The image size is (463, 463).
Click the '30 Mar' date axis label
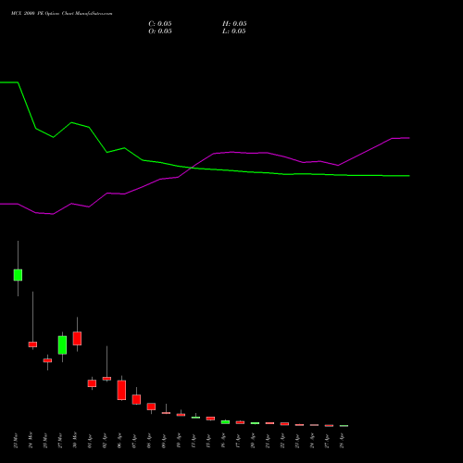coord(75,441)
